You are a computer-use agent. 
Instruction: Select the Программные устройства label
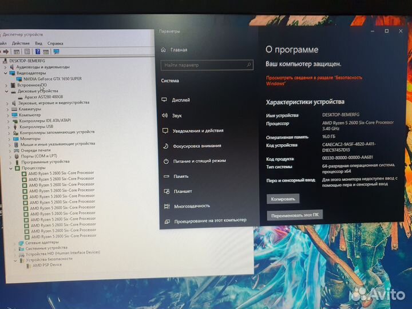coord(45,162)
